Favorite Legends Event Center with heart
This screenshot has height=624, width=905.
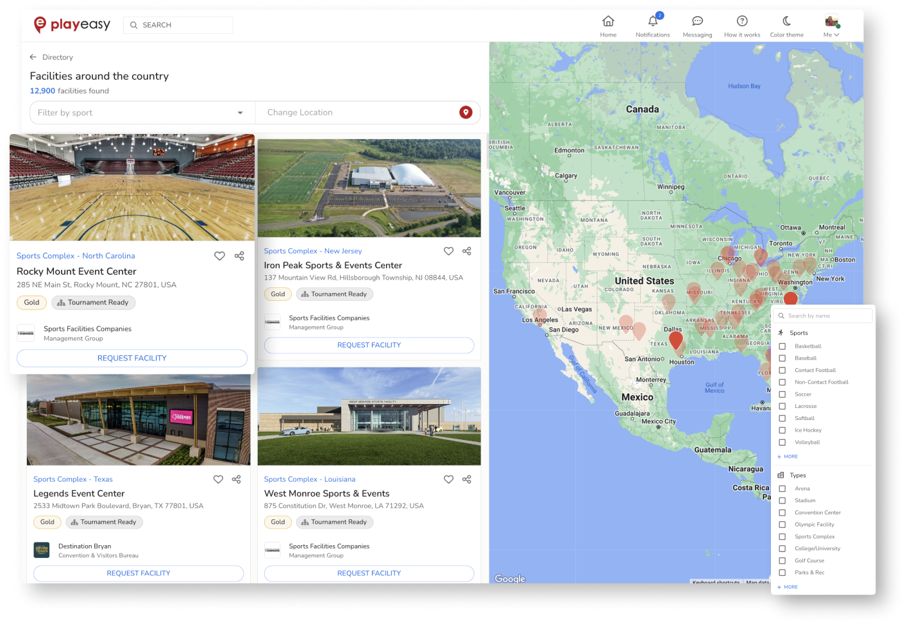(218, 479)
